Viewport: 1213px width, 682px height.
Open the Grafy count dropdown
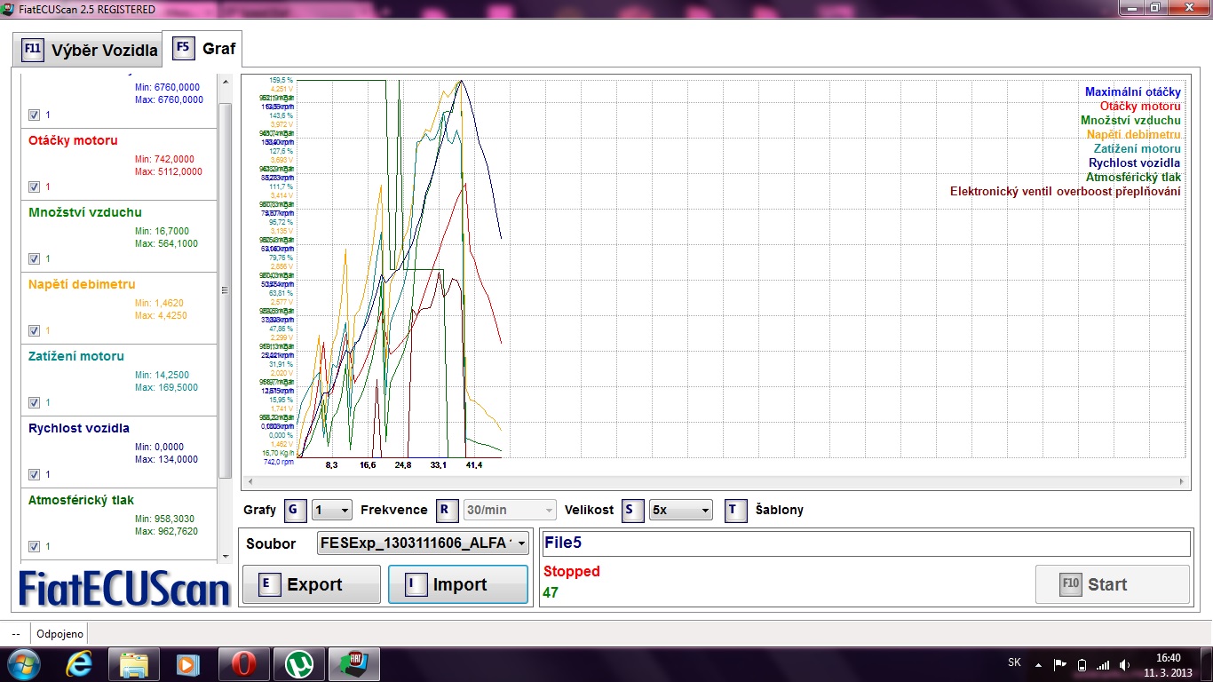coord(333,511)
